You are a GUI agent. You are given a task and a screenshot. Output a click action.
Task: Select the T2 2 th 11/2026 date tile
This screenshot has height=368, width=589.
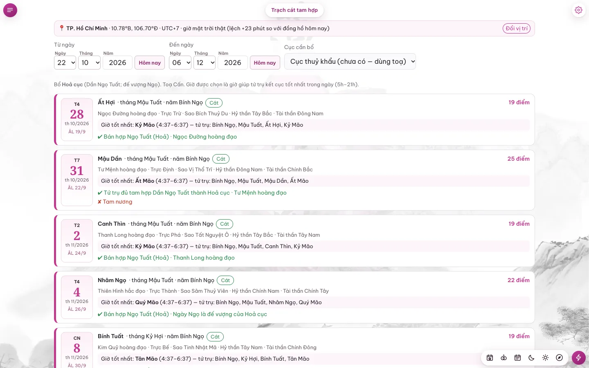(77, 241)
